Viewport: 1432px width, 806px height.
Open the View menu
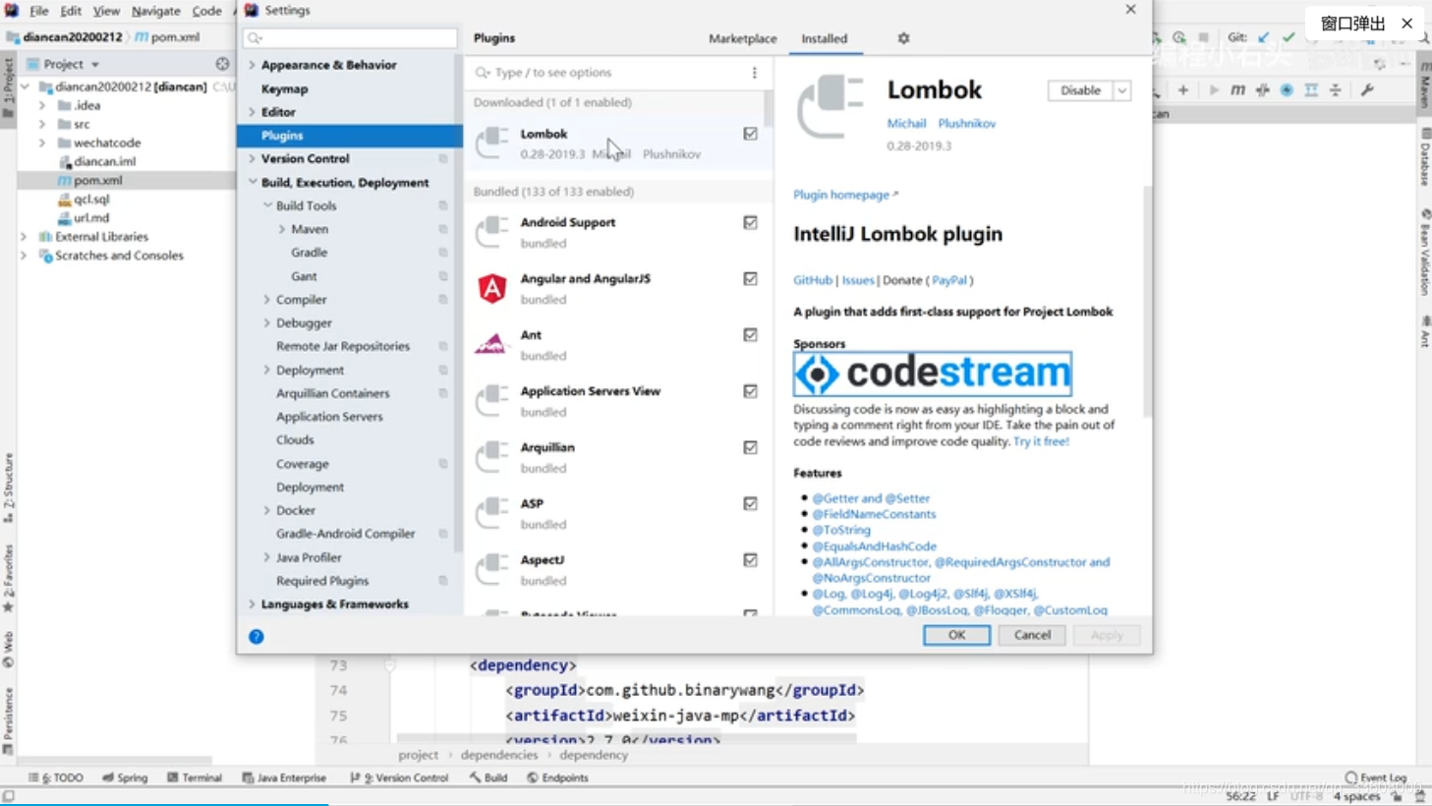[106, 11]
